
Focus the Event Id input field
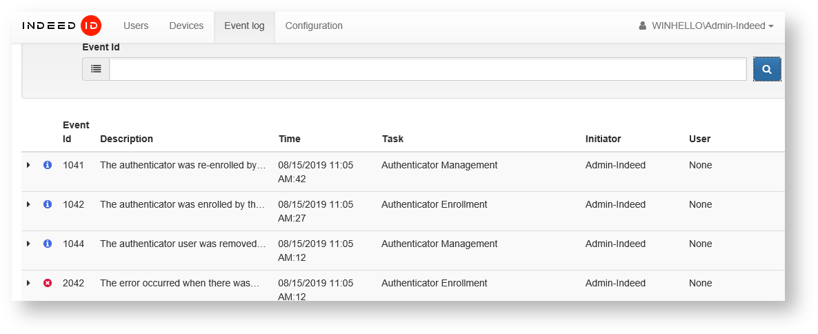click(428, 69)
